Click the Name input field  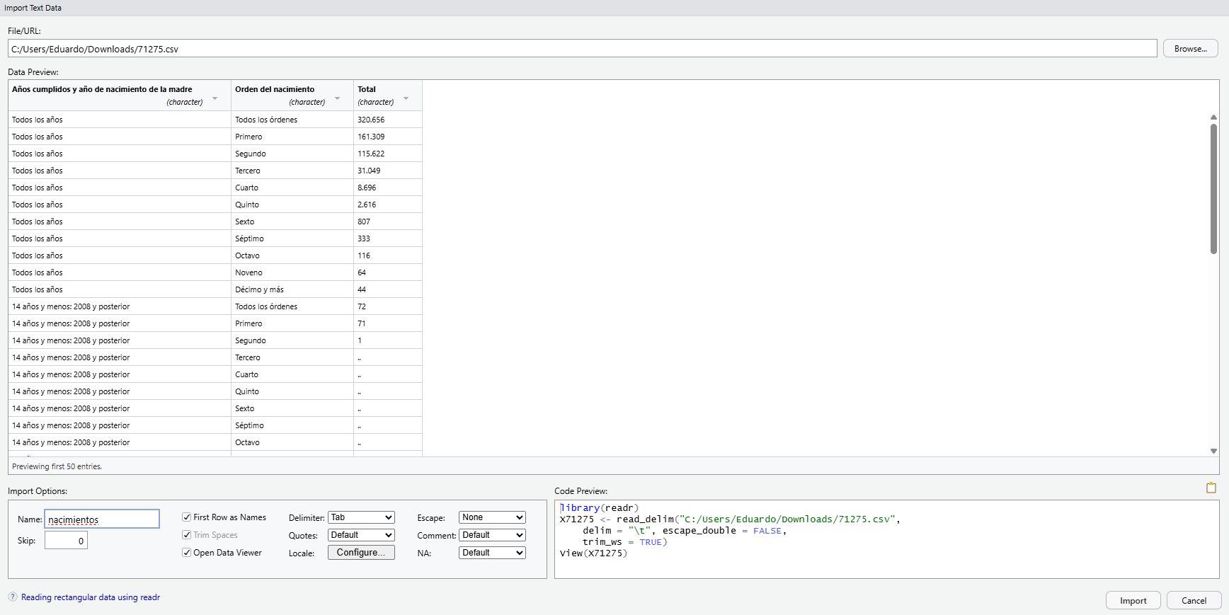(102, 519)
